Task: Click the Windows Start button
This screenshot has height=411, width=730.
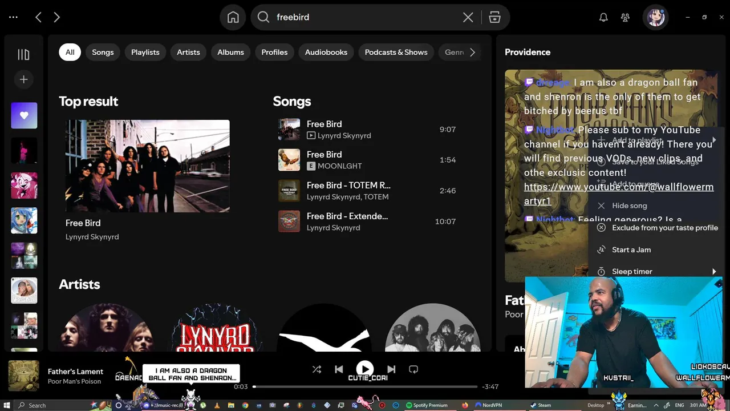Action: pyautogui.click(x=6, y=405)
